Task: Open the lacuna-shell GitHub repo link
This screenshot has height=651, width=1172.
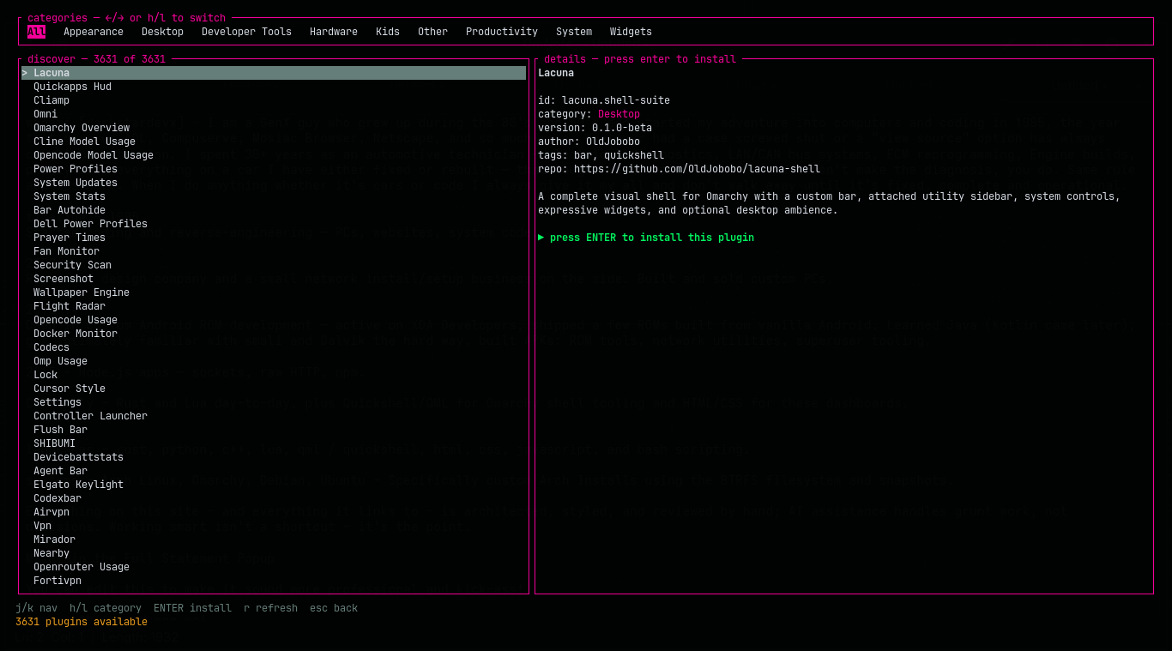Action: (x=697, y=169)
